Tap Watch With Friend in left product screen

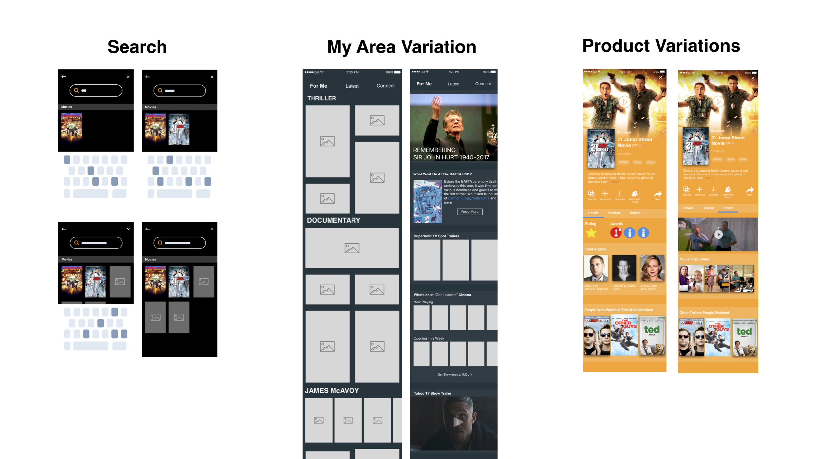click(x=634, y=194)
